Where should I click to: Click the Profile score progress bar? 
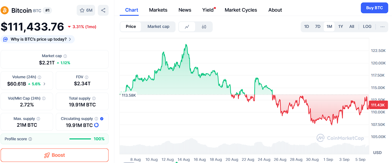[x=80, y=139]
